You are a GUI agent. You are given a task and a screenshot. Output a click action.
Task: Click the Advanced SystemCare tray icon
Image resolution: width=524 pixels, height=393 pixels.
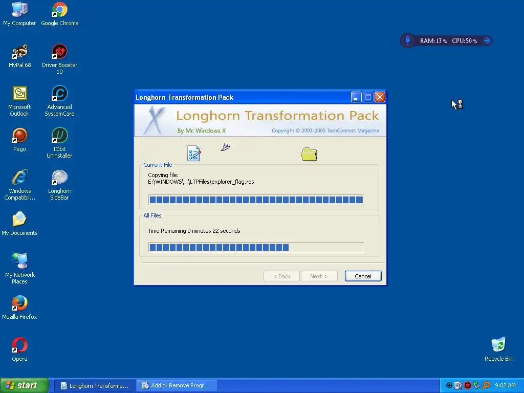click(449, 385)
